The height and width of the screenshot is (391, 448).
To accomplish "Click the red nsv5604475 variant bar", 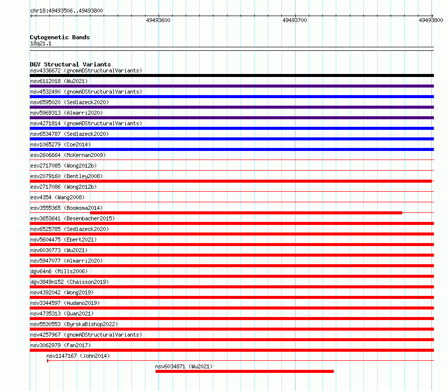I will point(232,245).
